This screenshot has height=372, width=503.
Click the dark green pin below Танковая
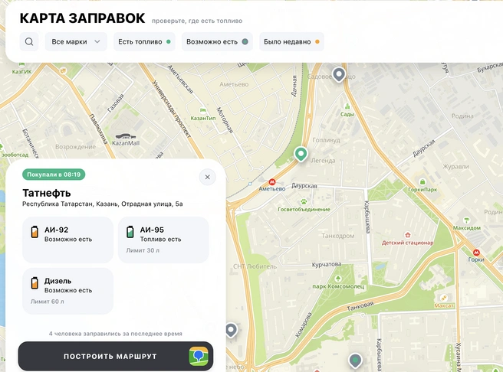point(355,361)
